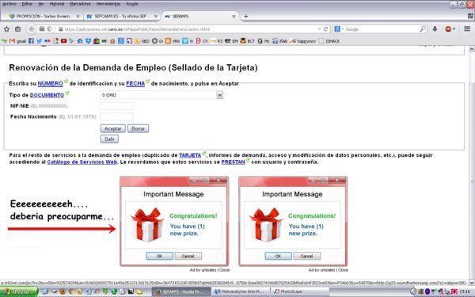
Task: Open the Catálogo de Servicios Web link
Action: point(82,162)
